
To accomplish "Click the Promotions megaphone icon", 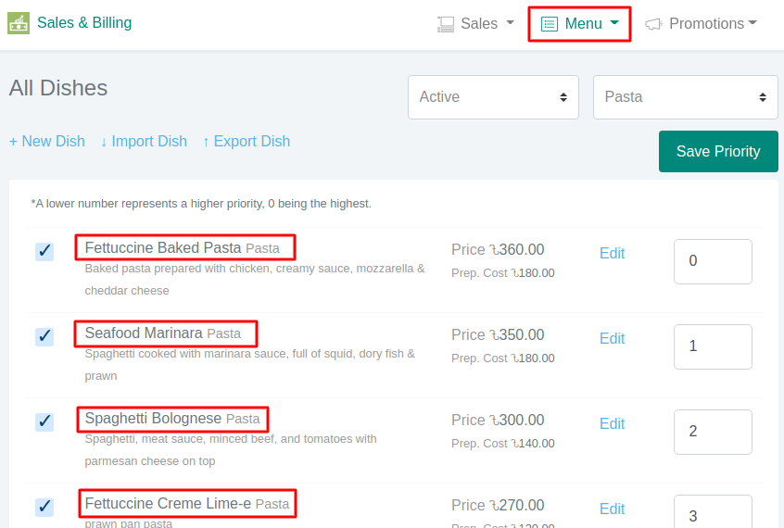I will tap(653, 24).
